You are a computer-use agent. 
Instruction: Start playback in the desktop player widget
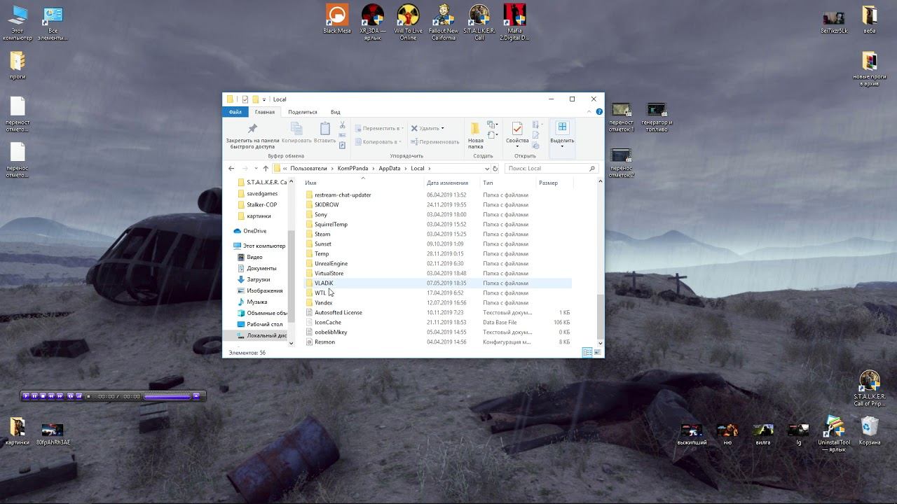click(x=26, y=396)
